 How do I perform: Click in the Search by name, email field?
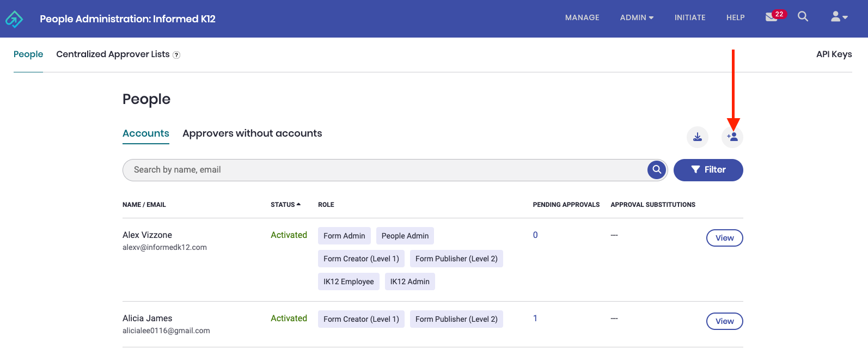pyautogui.click(x=381, y=170)
